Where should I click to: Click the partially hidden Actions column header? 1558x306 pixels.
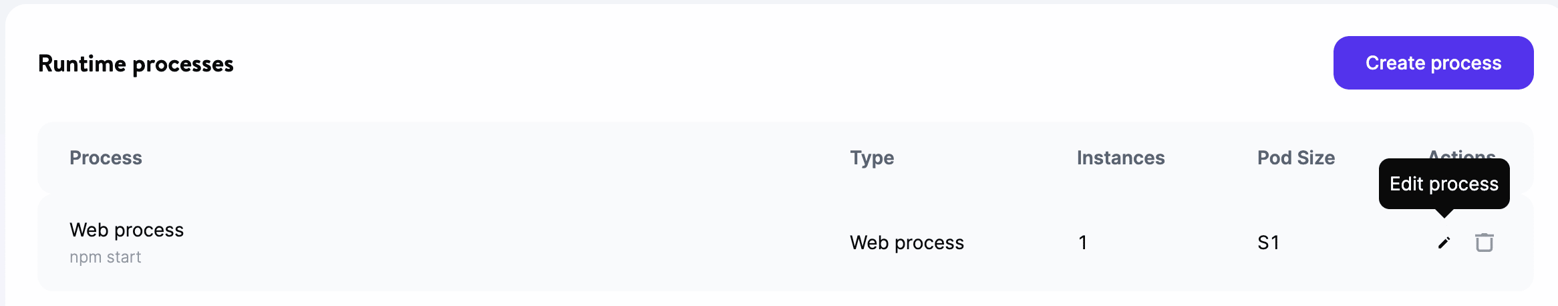click(x=1462, y=154)
